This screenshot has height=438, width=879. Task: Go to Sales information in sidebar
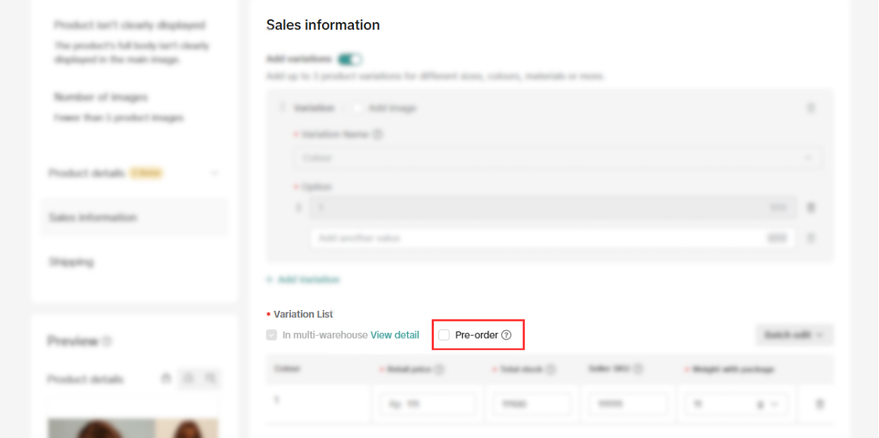(93, 218)
